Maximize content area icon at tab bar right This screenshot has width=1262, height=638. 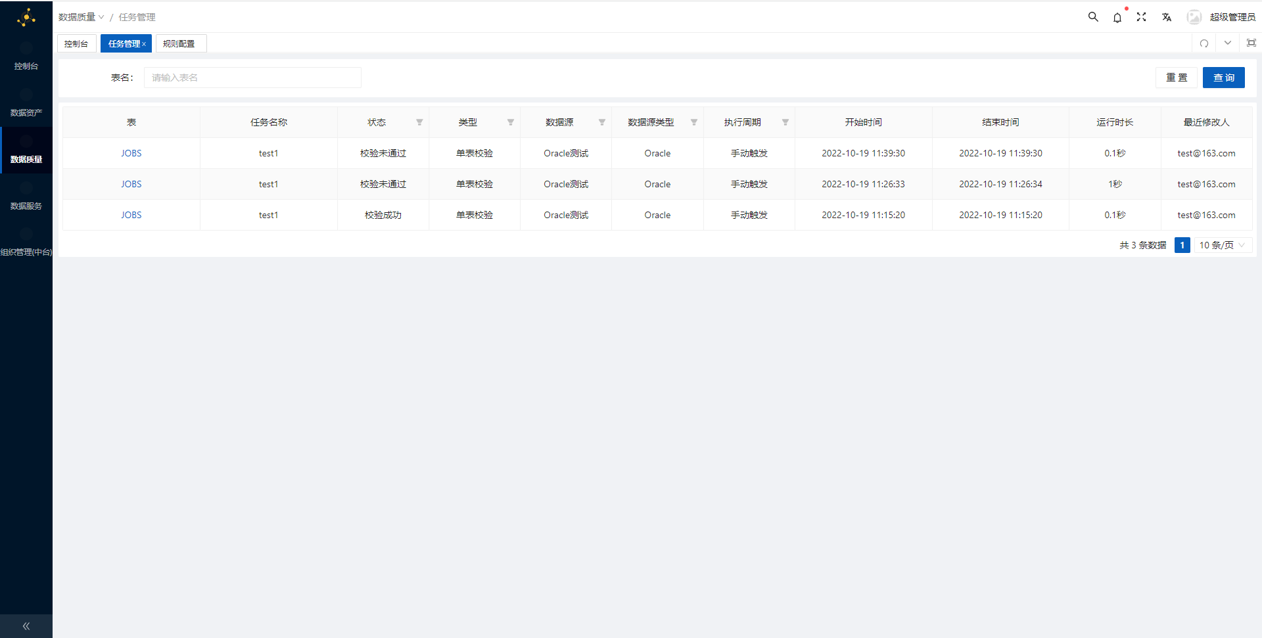[1251, 43]
